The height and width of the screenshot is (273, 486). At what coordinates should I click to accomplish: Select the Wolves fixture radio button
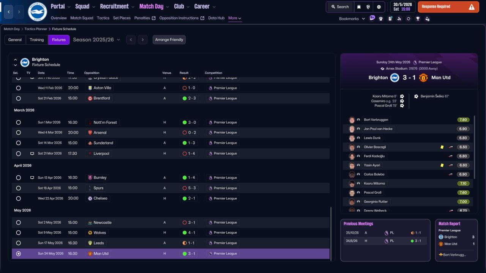point(18,233)
